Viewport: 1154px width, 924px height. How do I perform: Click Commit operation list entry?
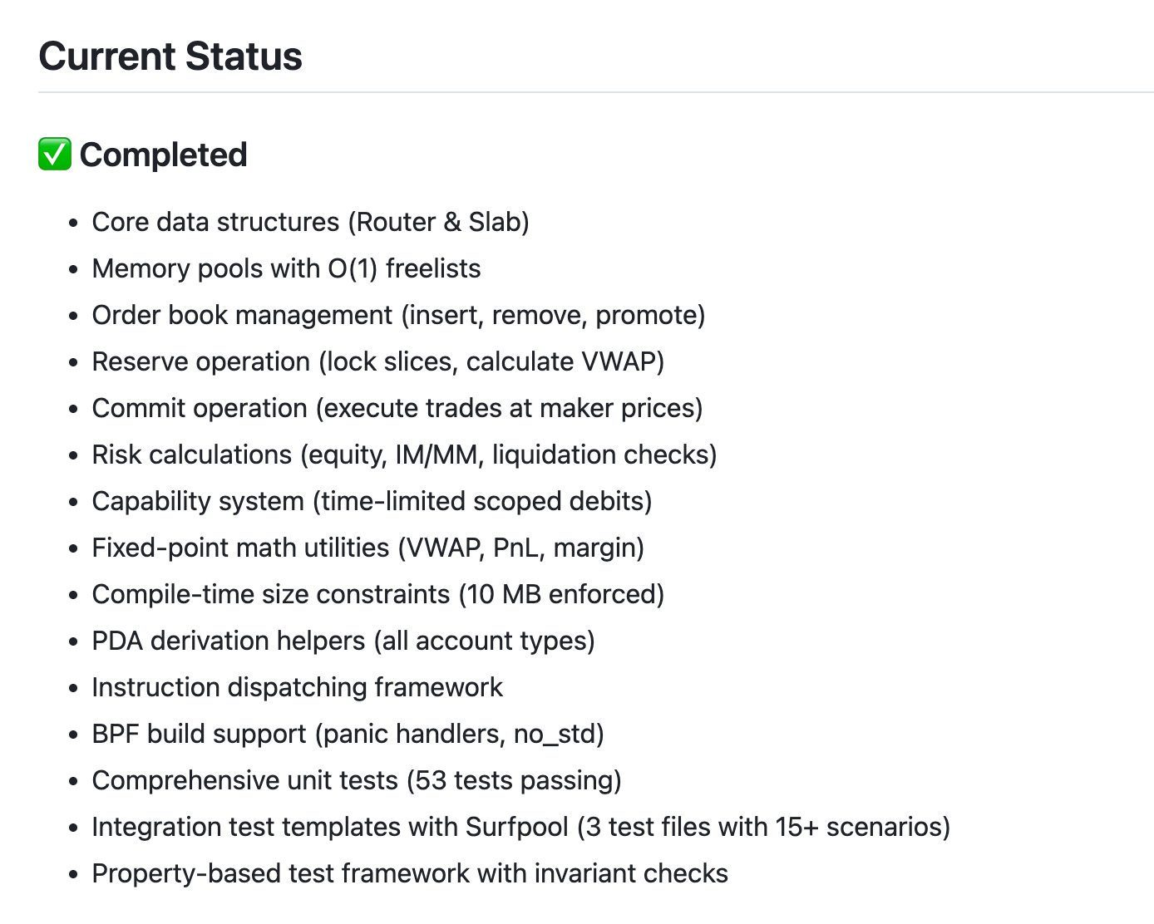tap(397, 408)
